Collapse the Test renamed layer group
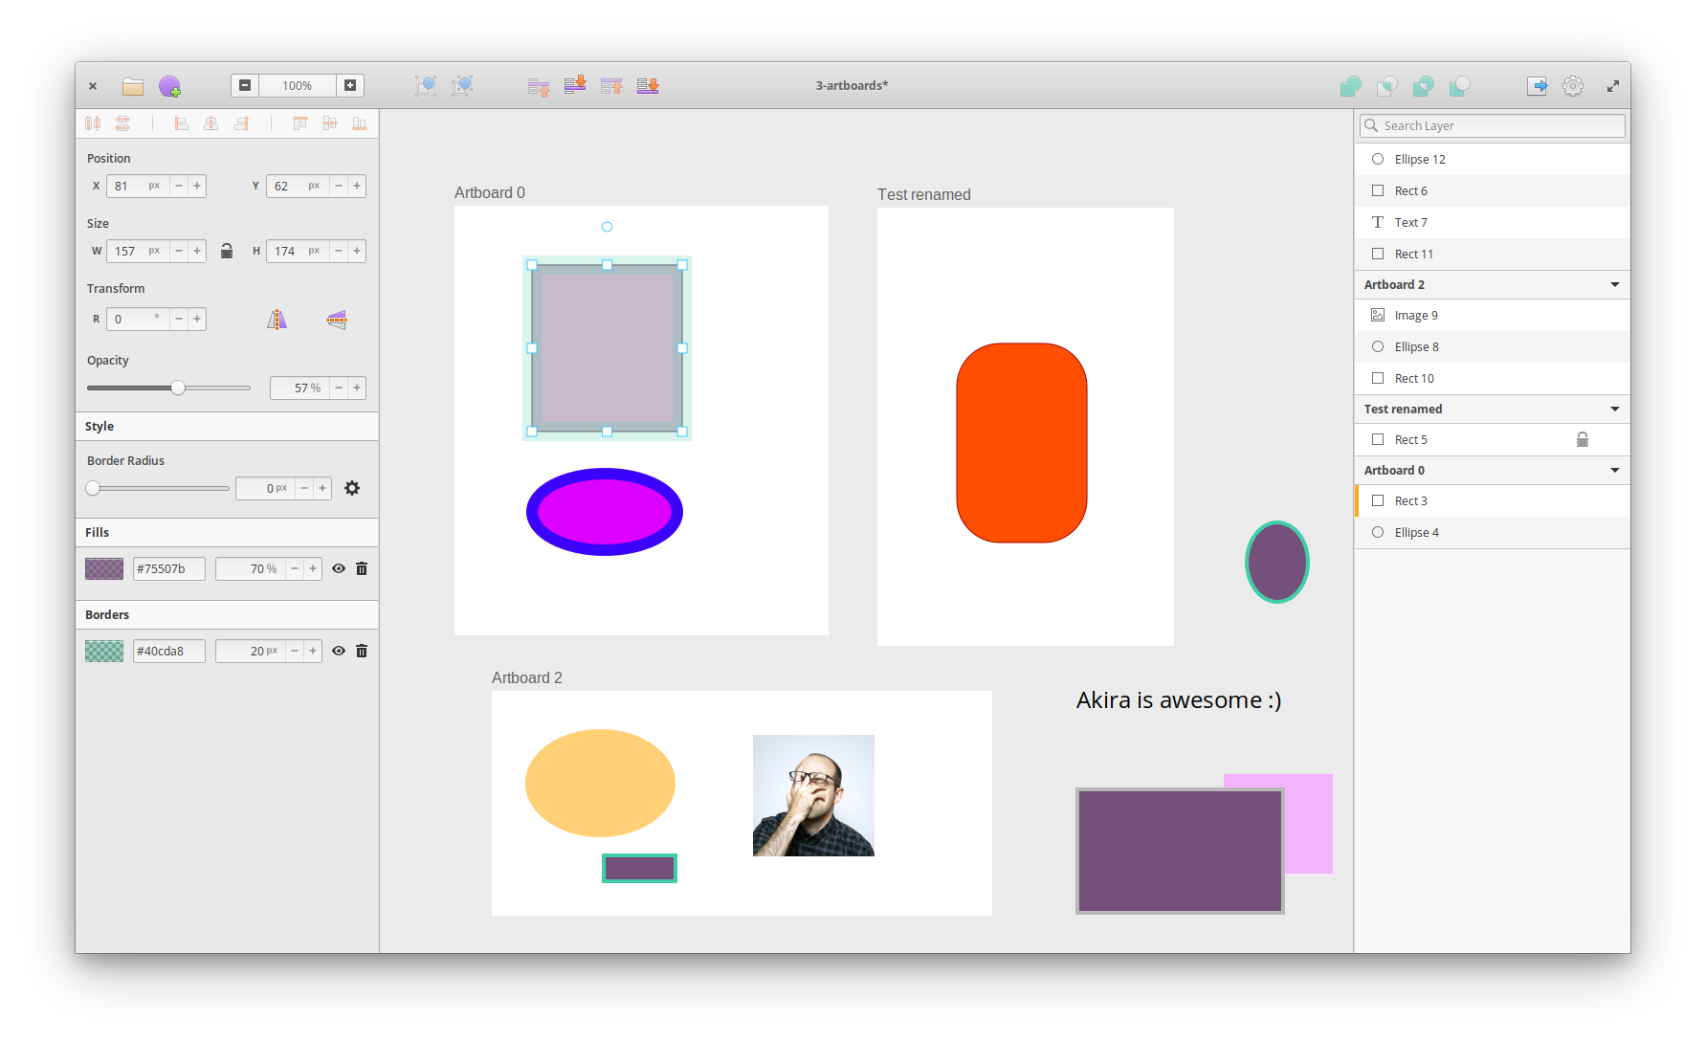 click(1614, 409)
